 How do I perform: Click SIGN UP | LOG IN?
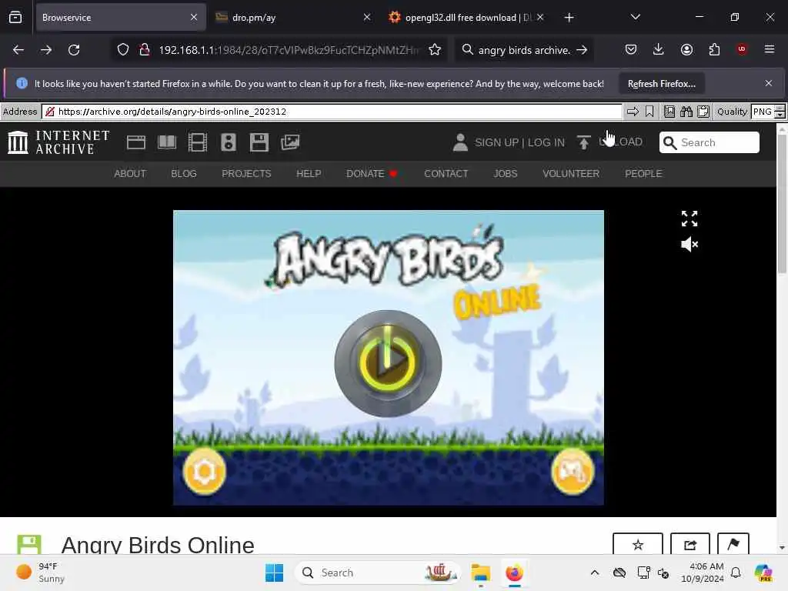[519, 142]
